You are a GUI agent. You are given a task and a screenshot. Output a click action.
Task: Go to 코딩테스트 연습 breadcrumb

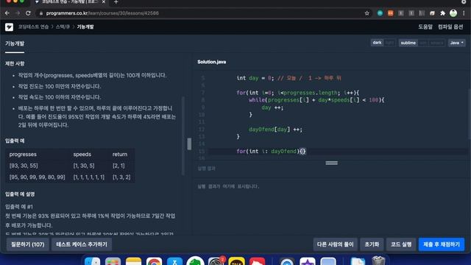tap(33, 26)
